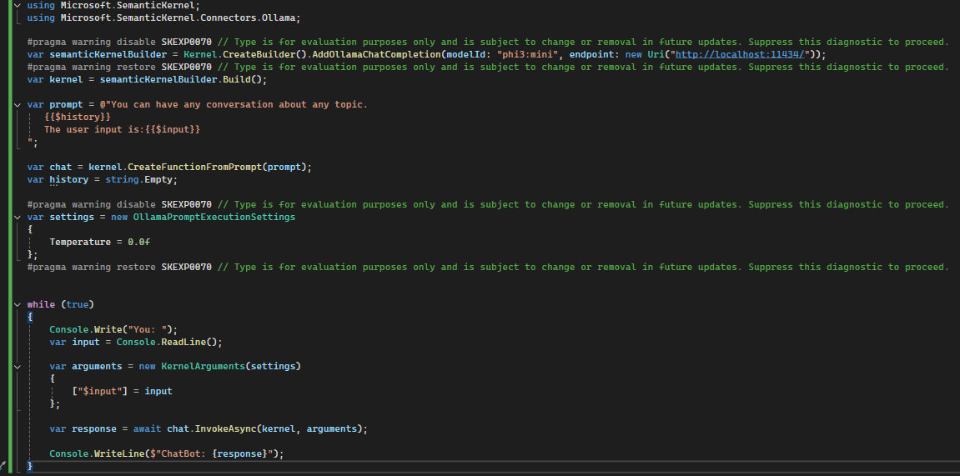Image resolution: width=960 pixels, height=476 pixels.
Task: Collapse the 'var prompt' multiline string
Action: tap(18, 105)
